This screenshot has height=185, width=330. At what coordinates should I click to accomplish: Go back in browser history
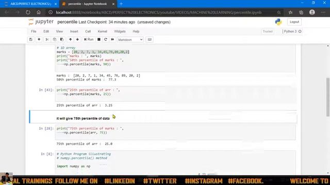7,12
